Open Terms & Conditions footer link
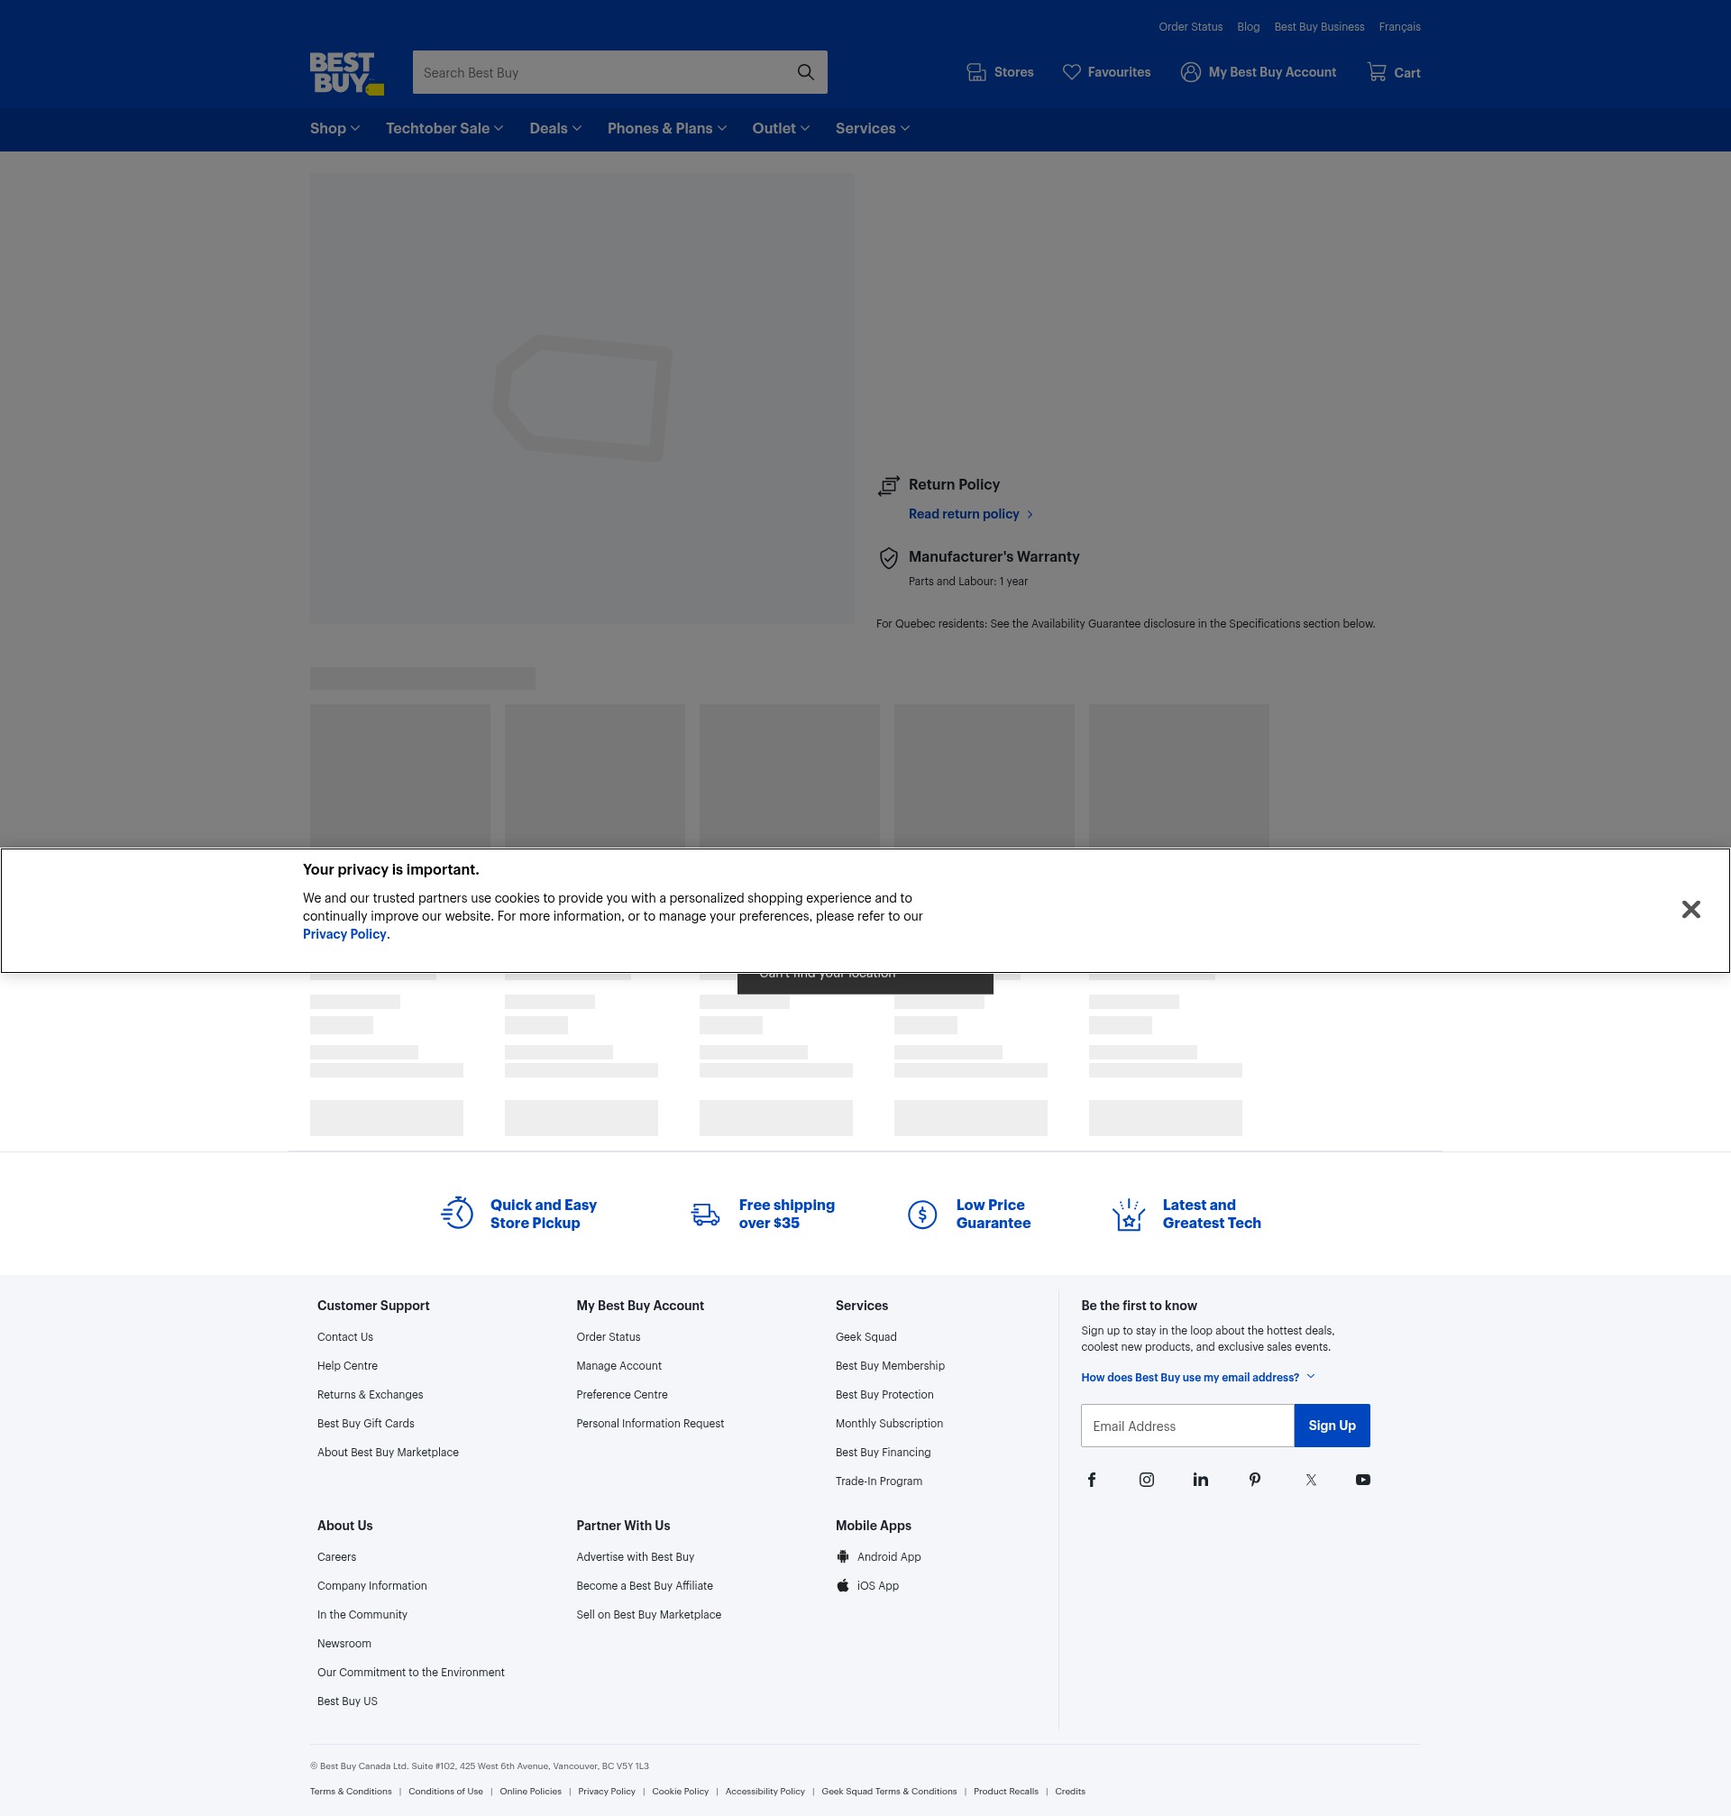The height and width of the screenshot is (1816, 1731). [351, 1791]
